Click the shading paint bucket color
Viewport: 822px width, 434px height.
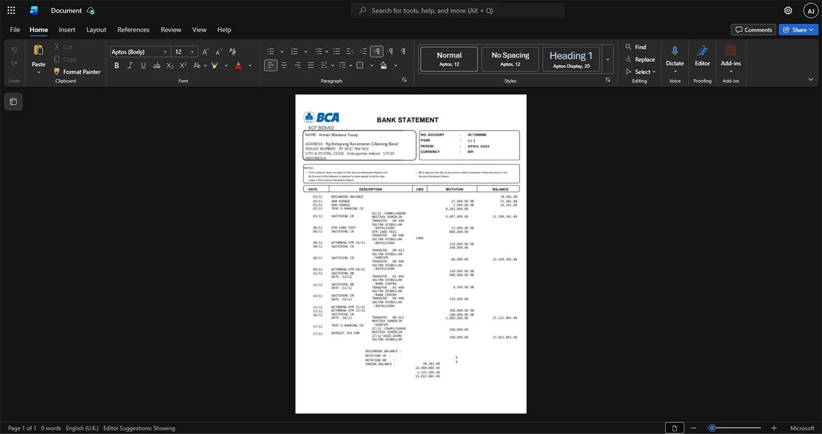pos(383,65)
